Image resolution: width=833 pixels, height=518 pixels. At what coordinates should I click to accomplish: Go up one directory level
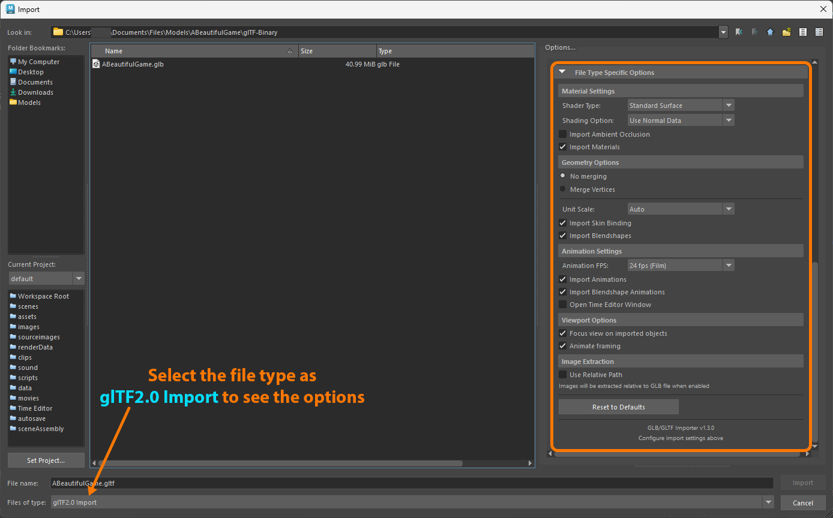(x=771, y=32)
